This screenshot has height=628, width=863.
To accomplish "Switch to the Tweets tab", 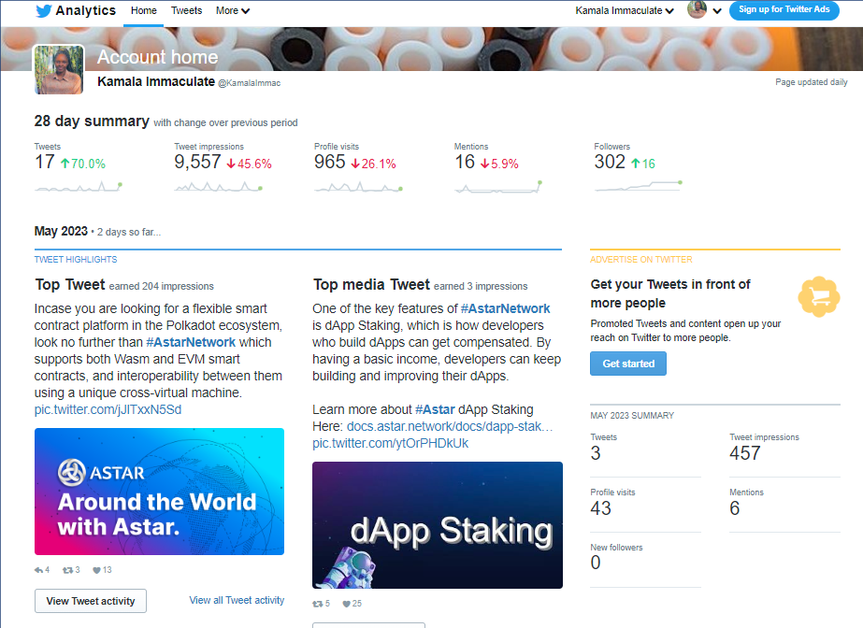I will [186, 11].
